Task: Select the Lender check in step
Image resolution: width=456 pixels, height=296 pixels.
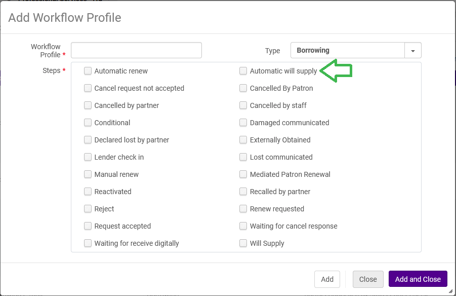Action: click(x=88, y=157)
